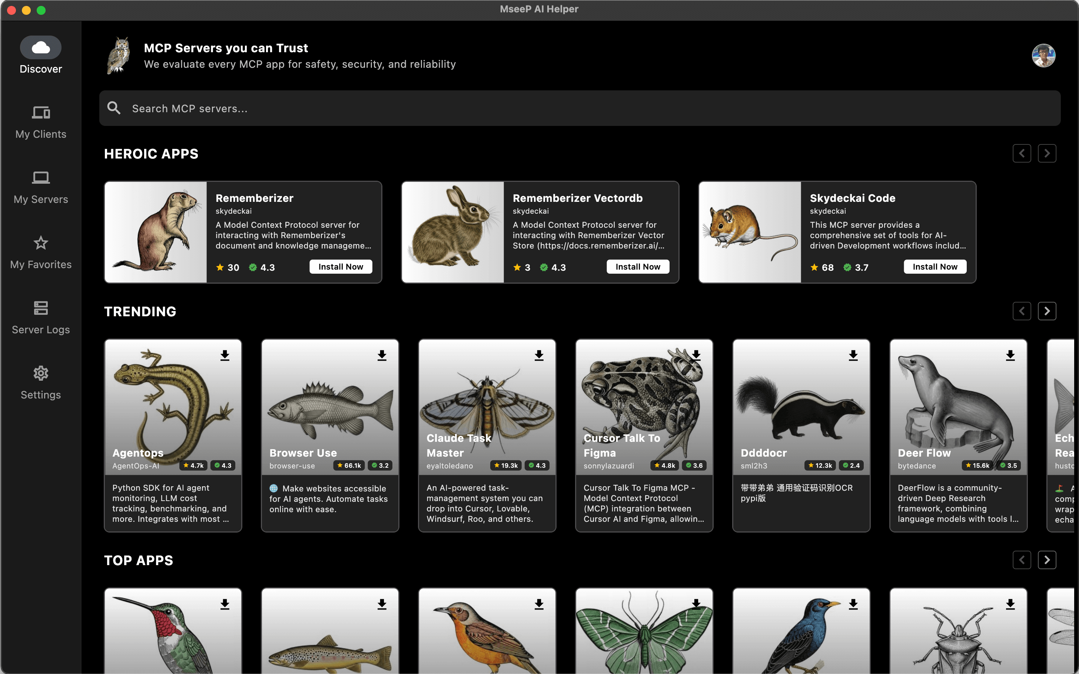Image resolution: width=1079 pixels, height=674 pixels.
Task: Click the AgentOps-AI author name
Action: [x=136, y=466]
